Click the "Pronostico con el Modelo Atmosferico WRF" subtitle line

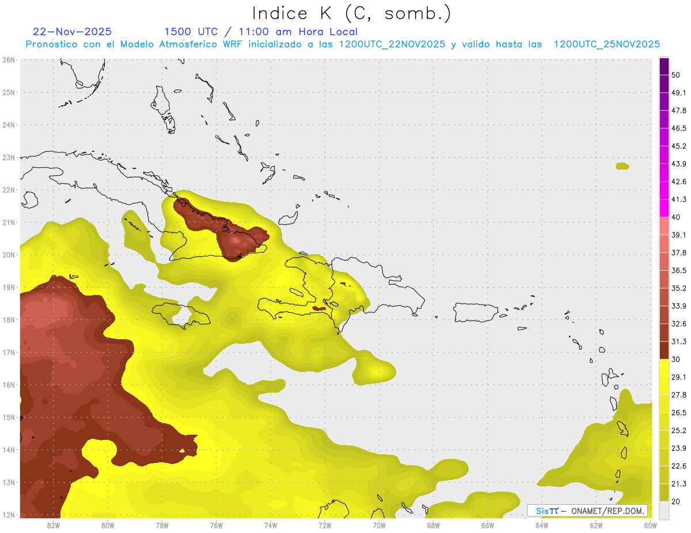point(343,44)
